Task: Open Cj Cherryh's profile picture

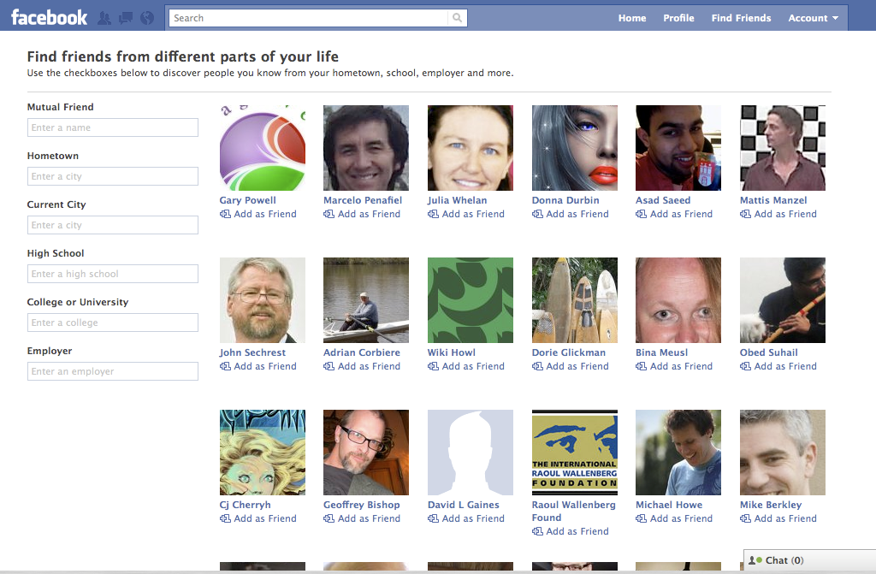Action: pyautogui.click(x=262, y=453)
